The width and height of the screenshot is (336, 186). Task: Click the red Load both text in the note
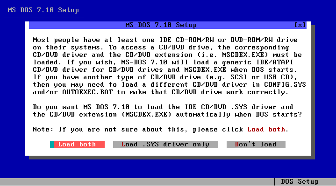click(266, 129)
